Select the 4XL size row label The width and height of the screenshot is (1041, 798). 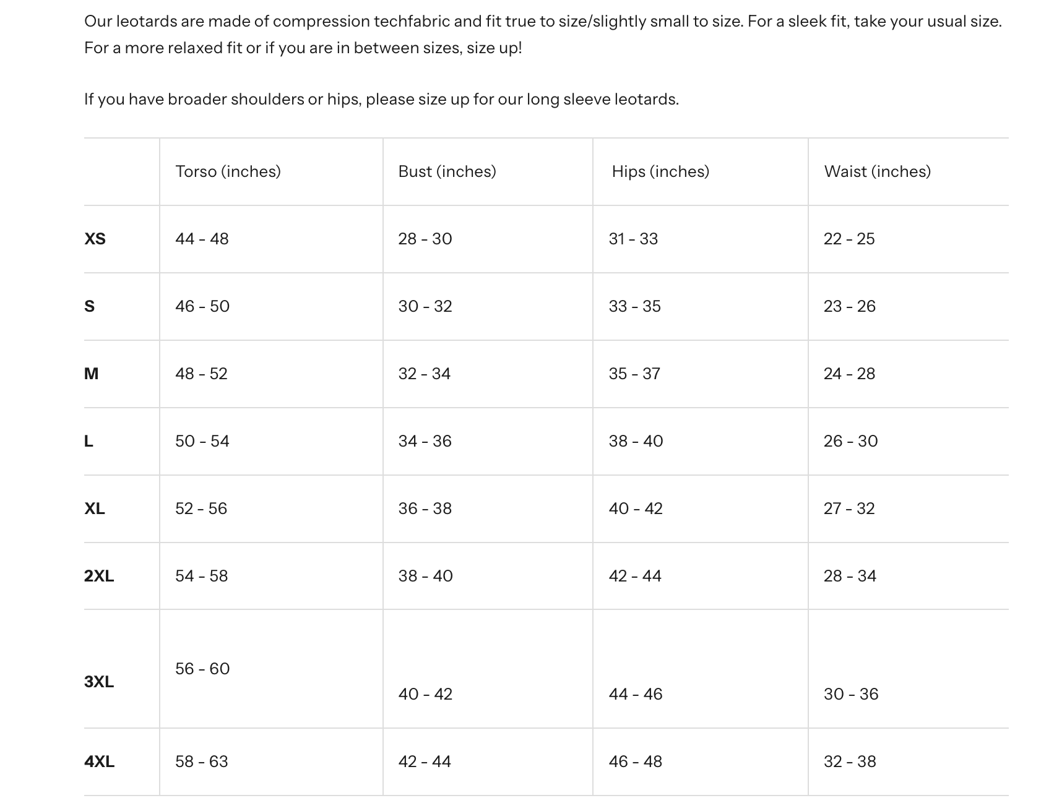[x=99, y=762]
